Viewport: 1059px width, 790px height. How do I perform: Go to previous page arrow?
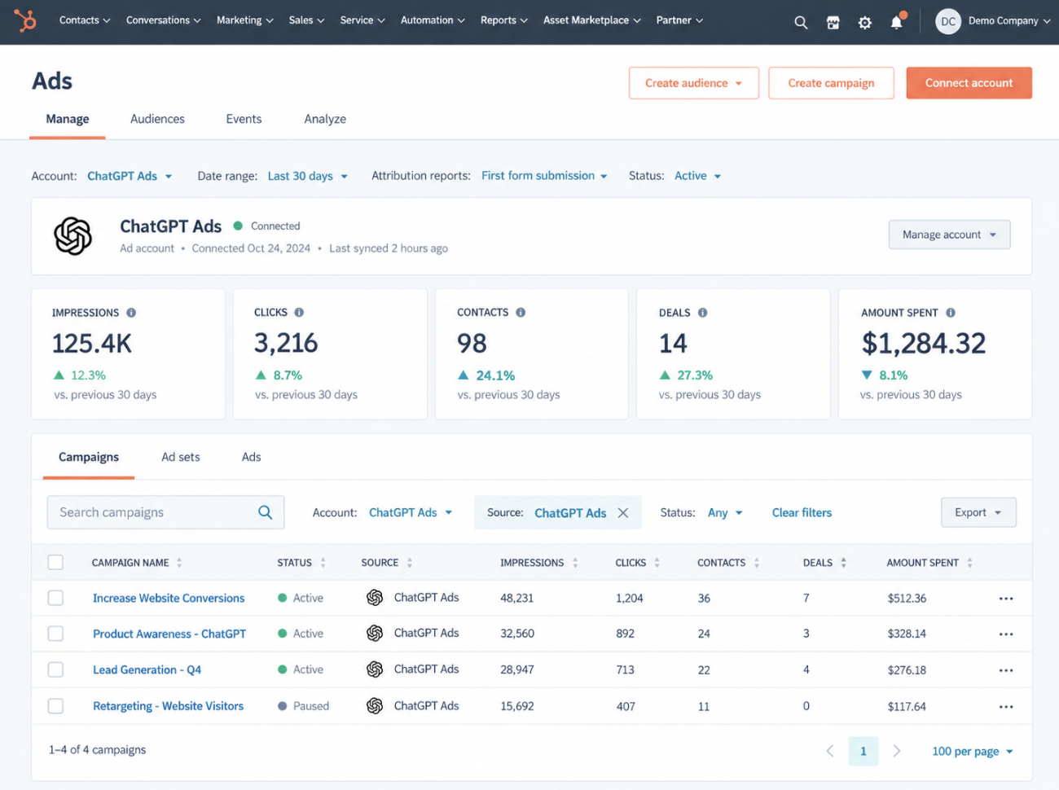pyautogui.click(x=830, y=751)
